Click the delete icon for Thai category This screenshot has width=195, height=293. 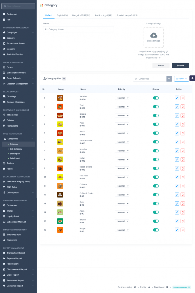183,107
